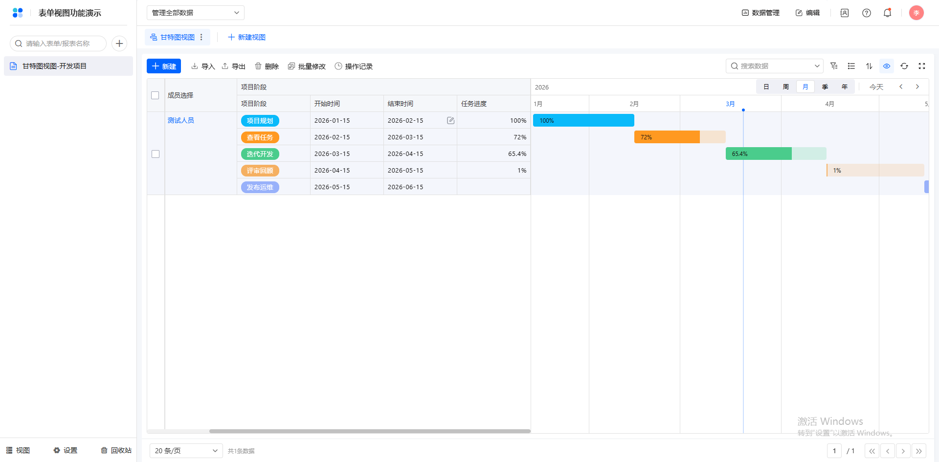Click the refresh data icon

(x=904, y=66)
